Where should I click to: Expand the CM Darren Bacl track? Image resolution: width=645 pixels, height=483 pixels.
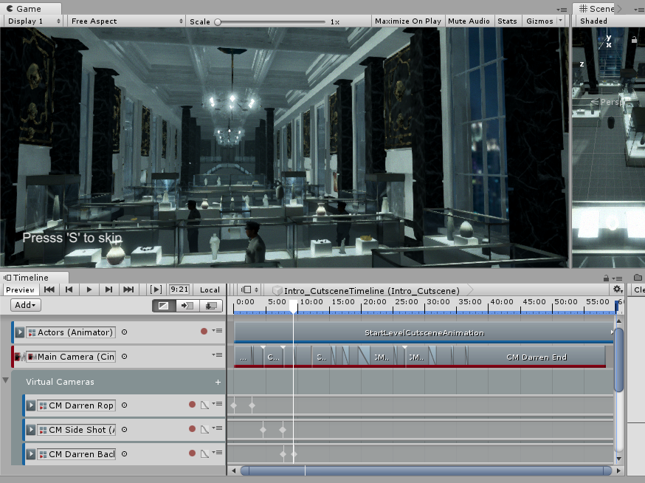(31, 453)
